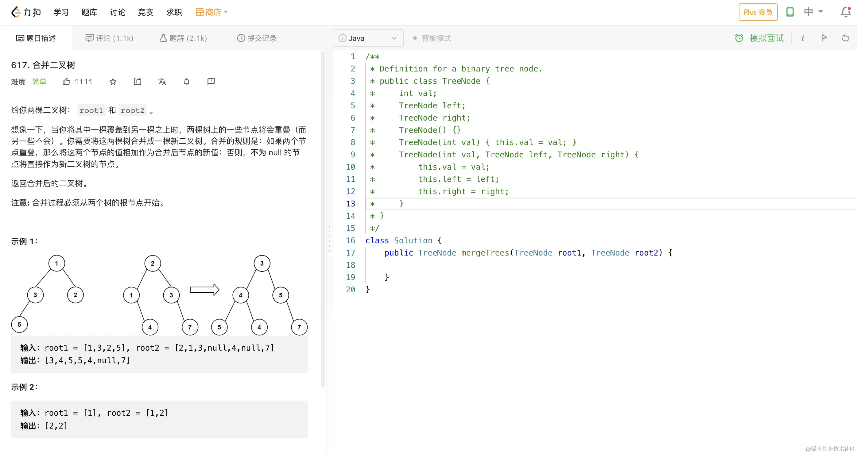Run code with play icon
This screenshot has width=857, height=454.
coord(824,38)
